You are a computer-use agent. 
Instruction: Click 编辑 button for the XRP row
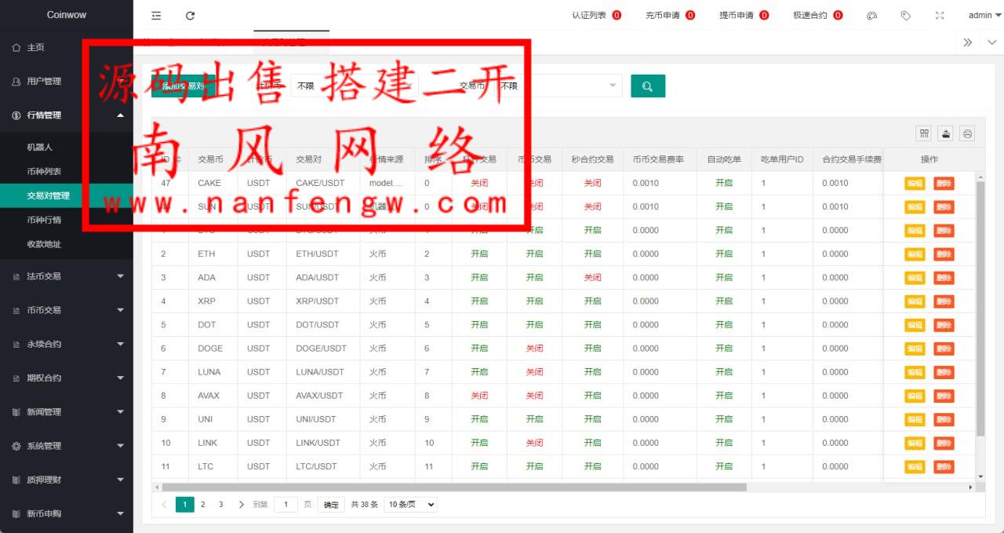point(915,301)
